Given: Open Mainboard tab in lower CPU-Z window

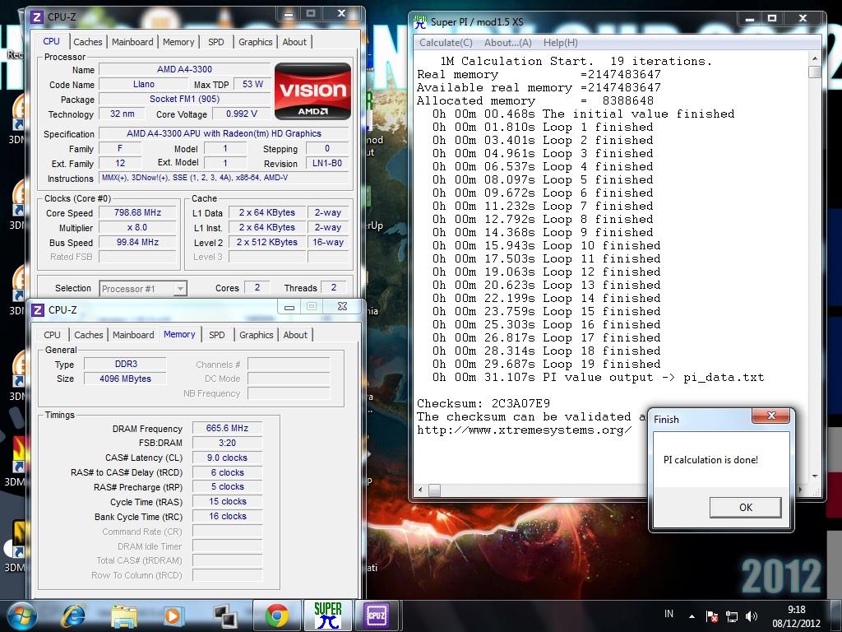Looking at the screenshot, I should pos(133,335).
